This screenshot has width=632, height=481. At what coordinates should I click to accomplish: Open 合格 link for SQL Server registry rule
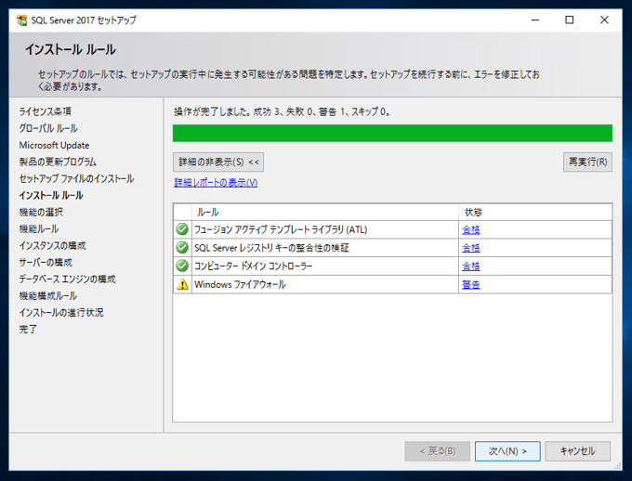471,248
